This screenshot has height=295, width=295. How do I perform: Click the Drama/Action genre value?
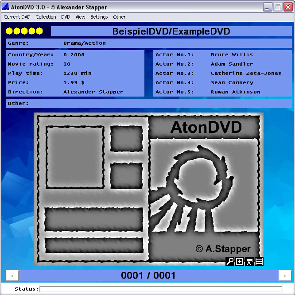85,43
